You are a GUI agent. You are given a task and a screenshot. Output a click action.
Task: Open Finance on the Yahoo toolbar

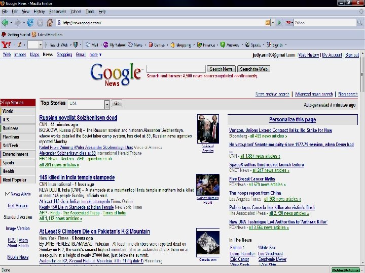[206, 45]
